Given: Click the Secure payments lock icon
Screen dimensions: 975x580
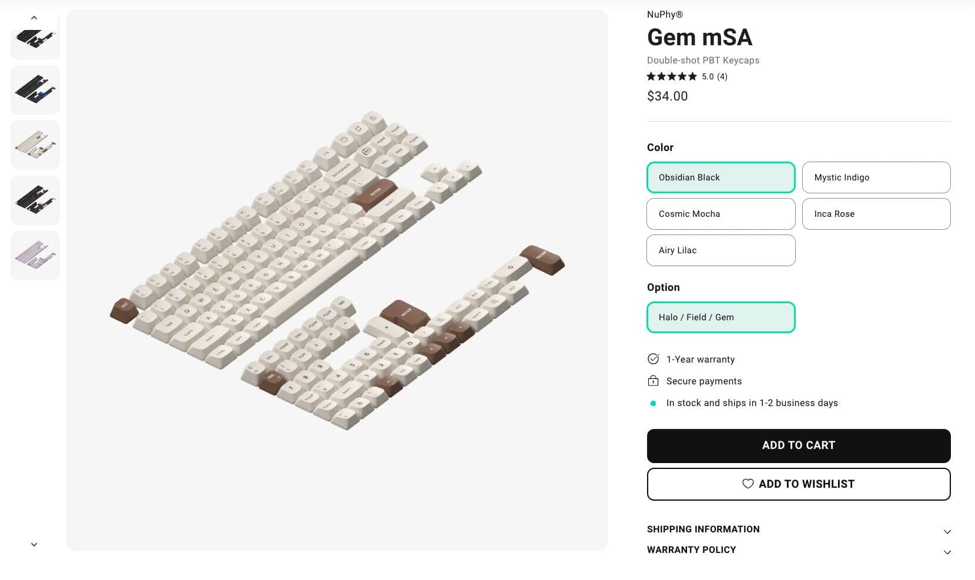Looking at the screenshot, I should pos(653,381).
